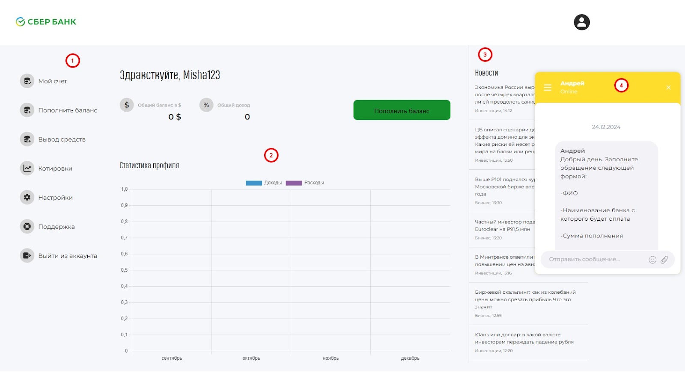The height and width of the screenshot is (382, 685).
Task: Click the logout icon beside Выйти из аккаунта
Action: tap(27, 255)
